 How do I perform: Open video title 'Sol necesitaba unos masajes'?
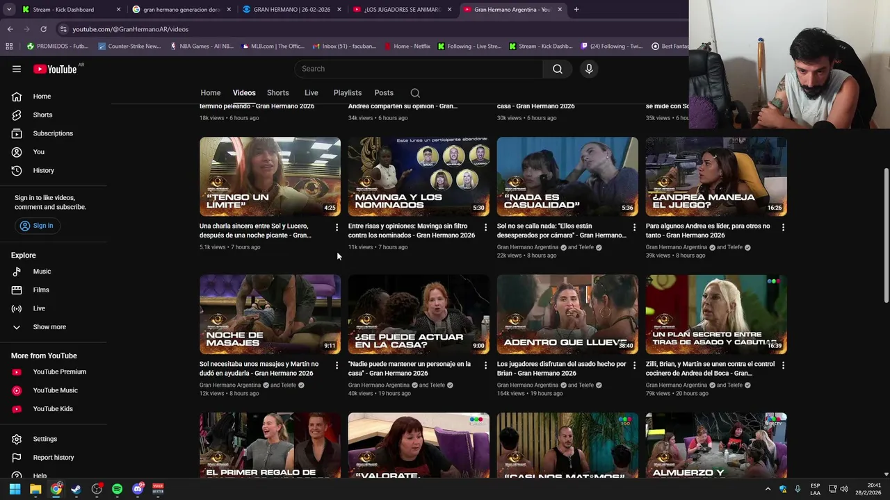coord(259,369)
